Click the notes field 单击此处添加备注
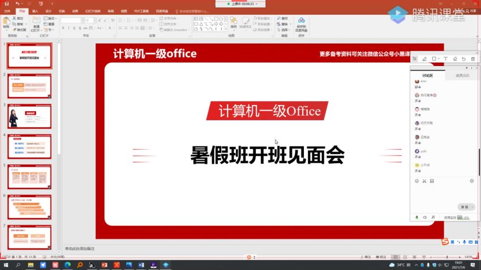This screenshot has height=270, width=481. [x=80, y=249]
